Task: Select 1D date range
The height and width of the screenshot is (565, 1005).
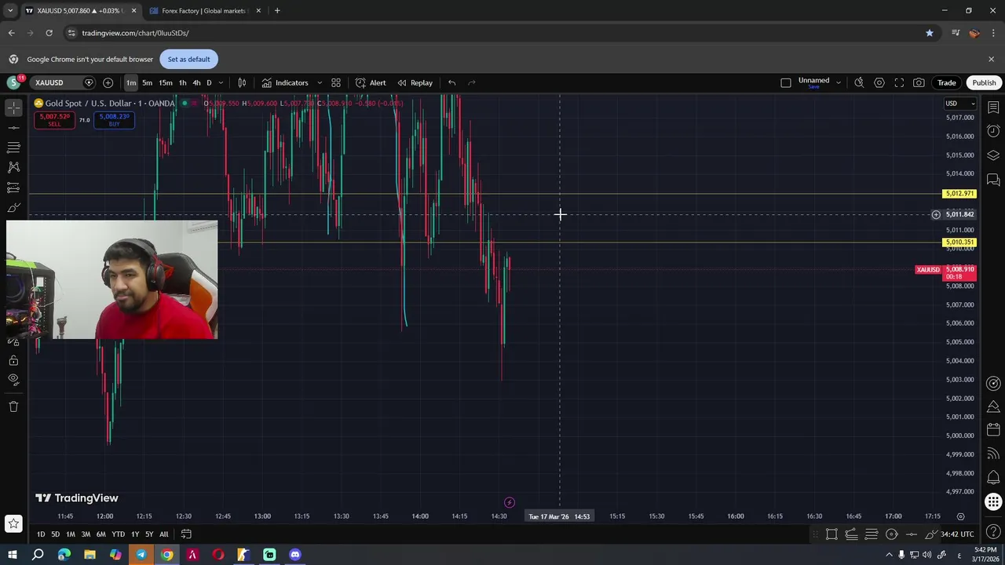Action: click(41, 534)
